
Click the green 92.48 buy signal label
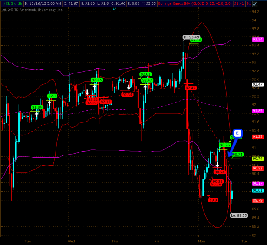coord(96,80)
